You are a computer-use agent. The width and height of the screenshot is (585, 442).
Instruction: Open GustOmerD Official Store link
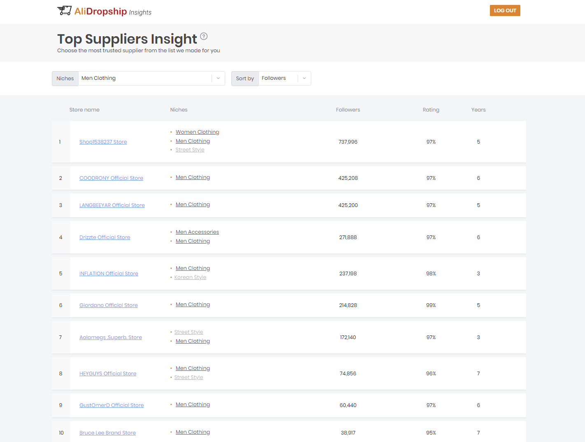coord(112,405)
